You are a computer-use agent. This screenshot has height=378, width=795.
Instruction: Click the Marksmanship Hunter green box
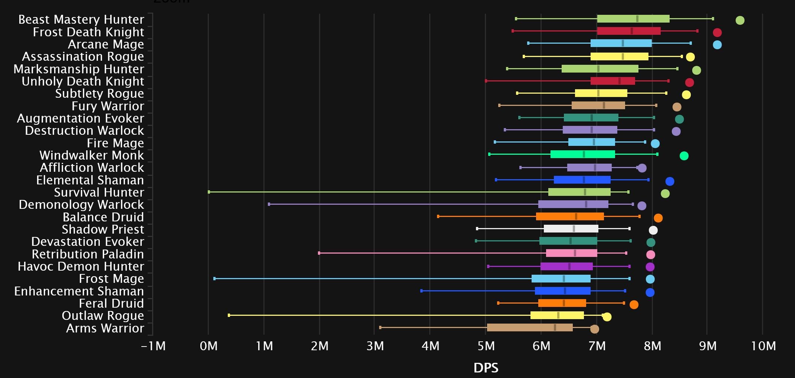[599, 69]
